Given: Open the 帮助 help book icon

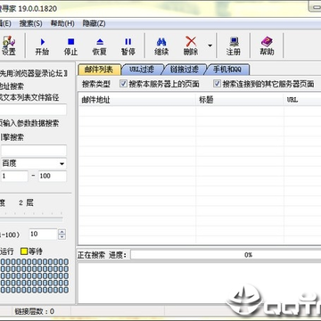Looking at the screenshot, I should (x=267, y=46).
